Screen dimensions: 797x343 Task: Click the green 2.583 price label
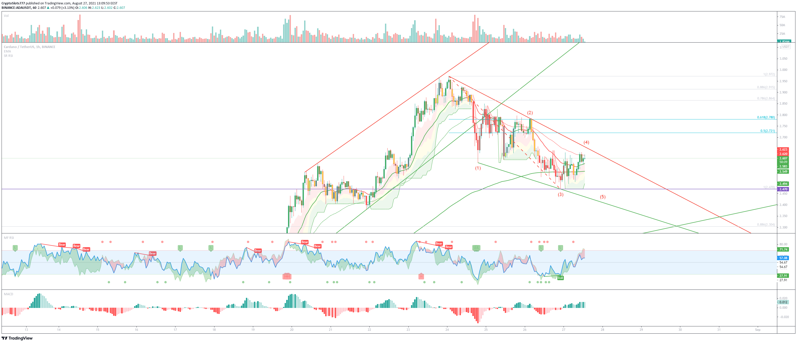click(x=783, y=166)
